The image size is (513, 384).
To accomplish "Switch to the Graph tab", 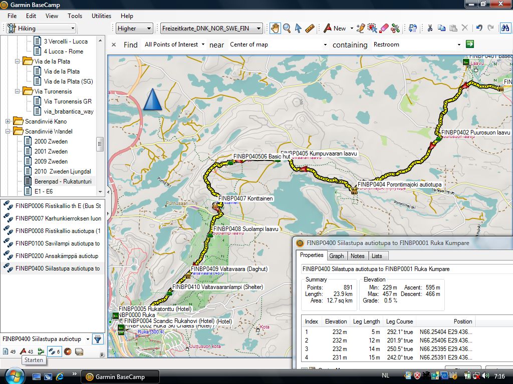I will (336, 256).
